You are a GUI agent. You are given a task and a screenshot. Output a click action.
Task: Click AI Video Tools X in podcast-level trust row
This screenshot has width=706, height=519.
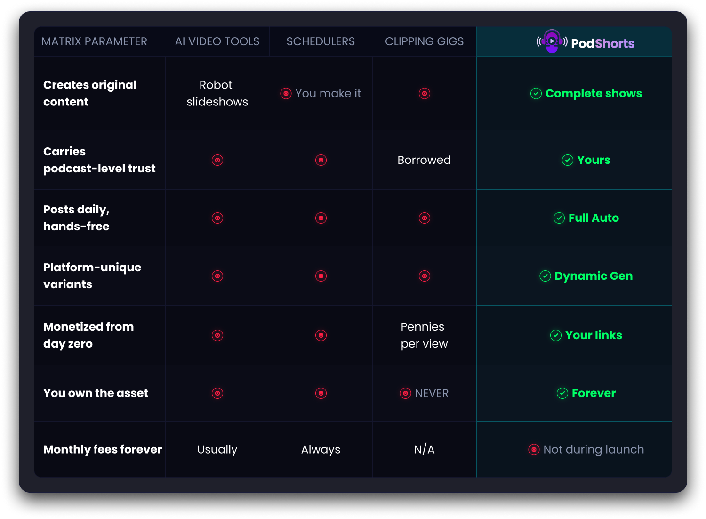pos(217,160)
